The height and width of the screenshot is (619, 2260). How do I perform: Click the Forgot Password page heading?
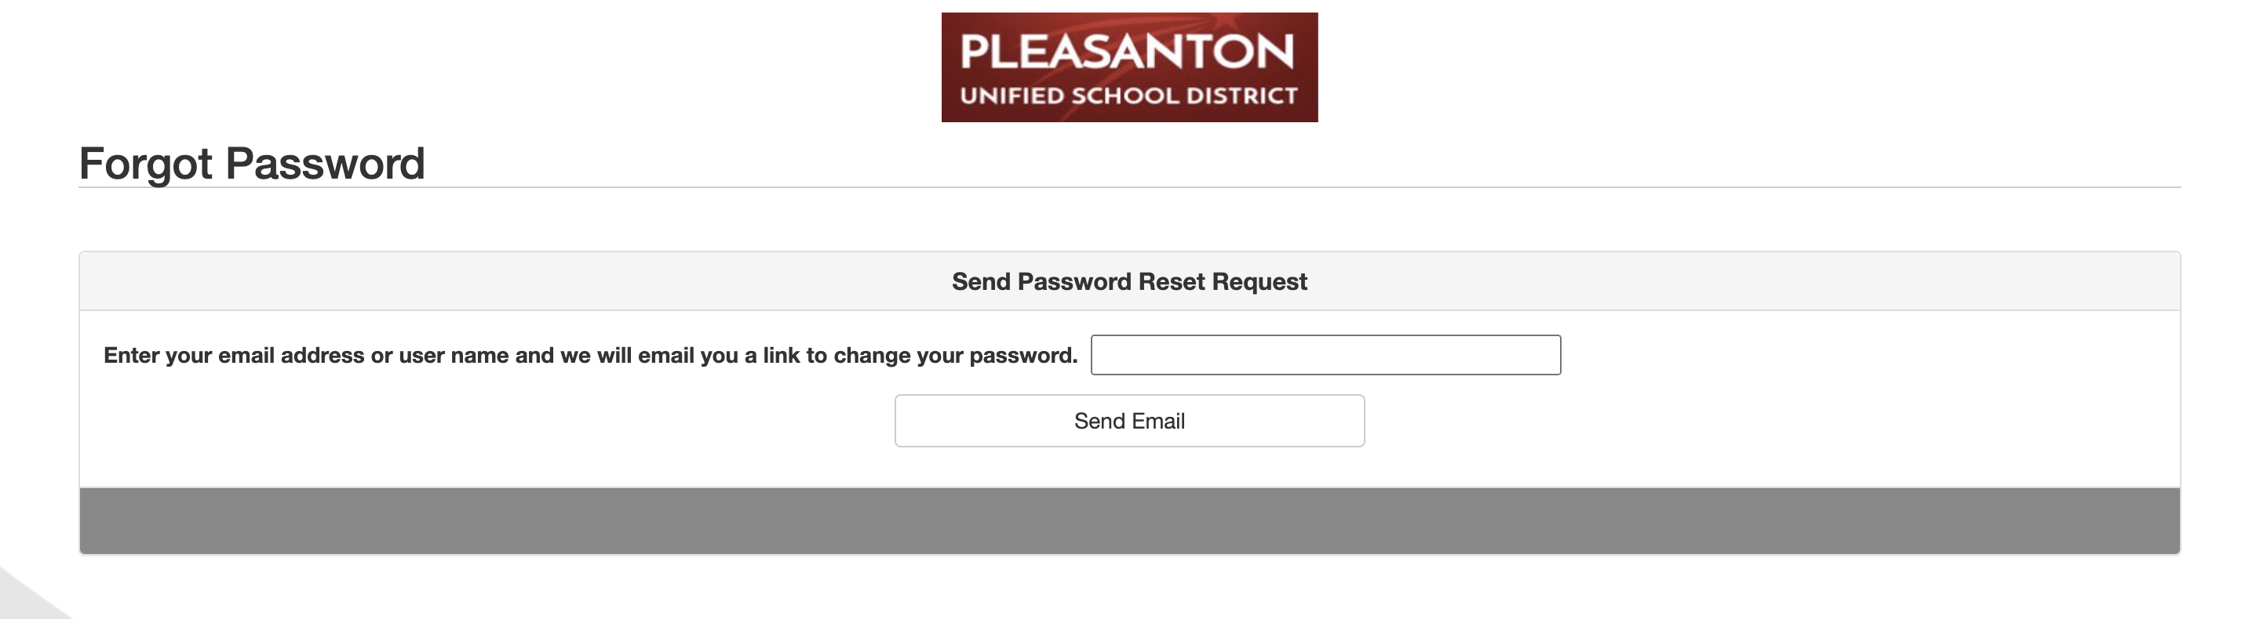[x=252, y=164]
